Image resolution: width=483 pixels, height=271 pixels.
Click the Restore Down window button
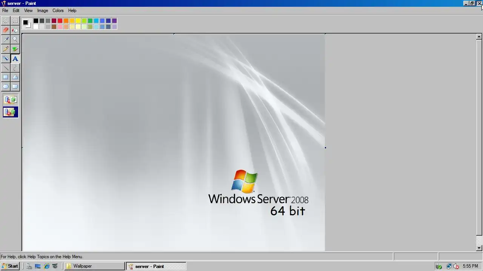(472, 3)
